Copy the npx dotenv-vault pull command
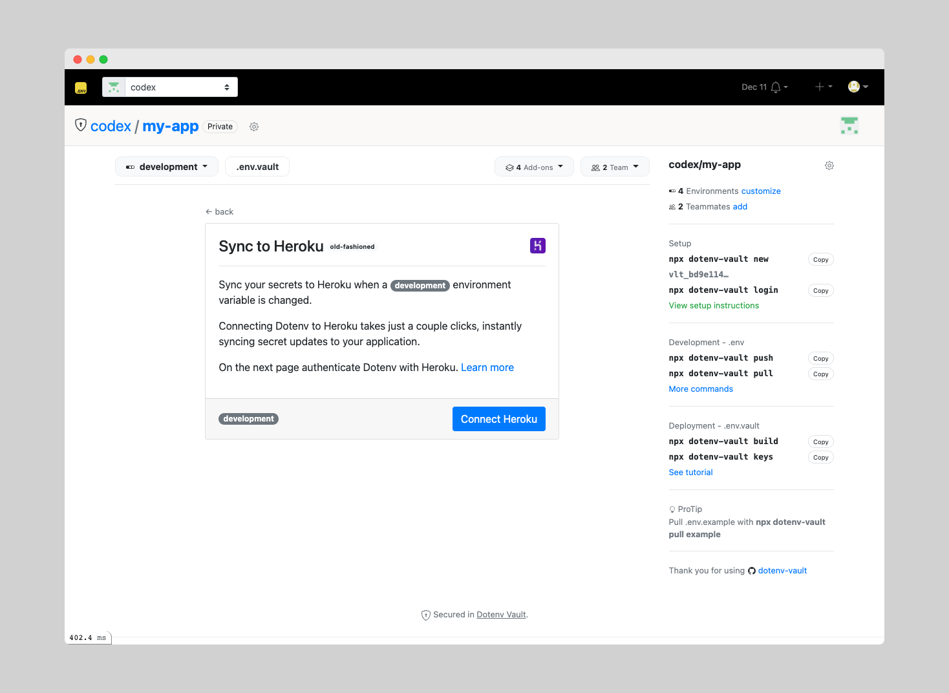Screen dimensions: 949x693 [x=821, y=374]
